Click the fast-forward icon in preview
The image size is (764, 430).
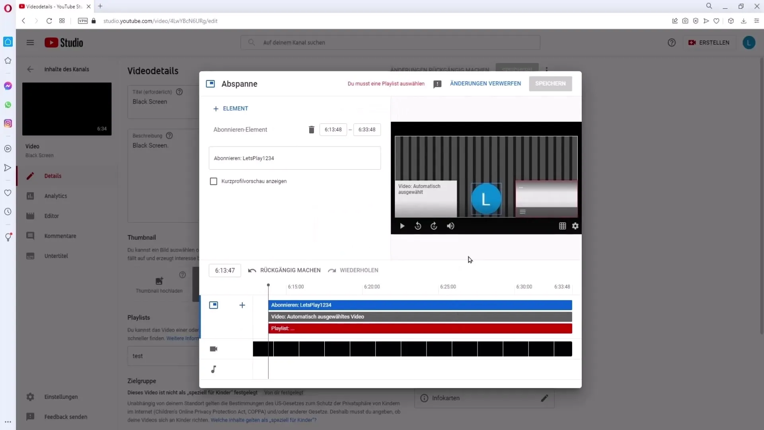(435, 226)
